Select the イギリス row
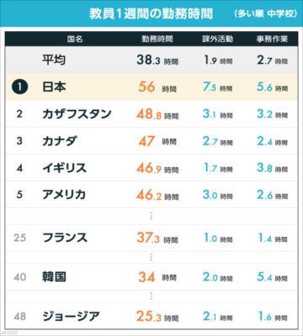303x336 pixels. pyautogui.click(x=151, y=168)
